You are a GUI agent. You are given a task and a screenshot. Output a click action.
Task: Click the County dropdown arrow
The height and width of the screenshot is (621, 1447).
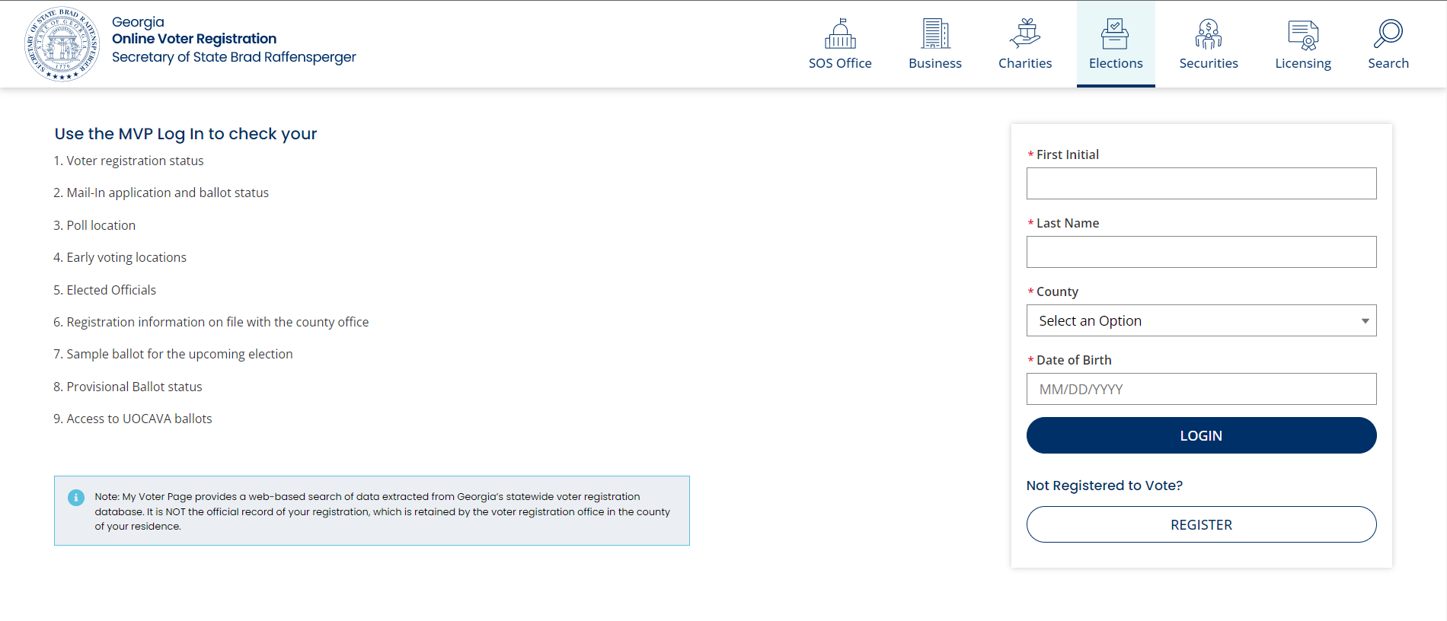tap(1365, 321)
